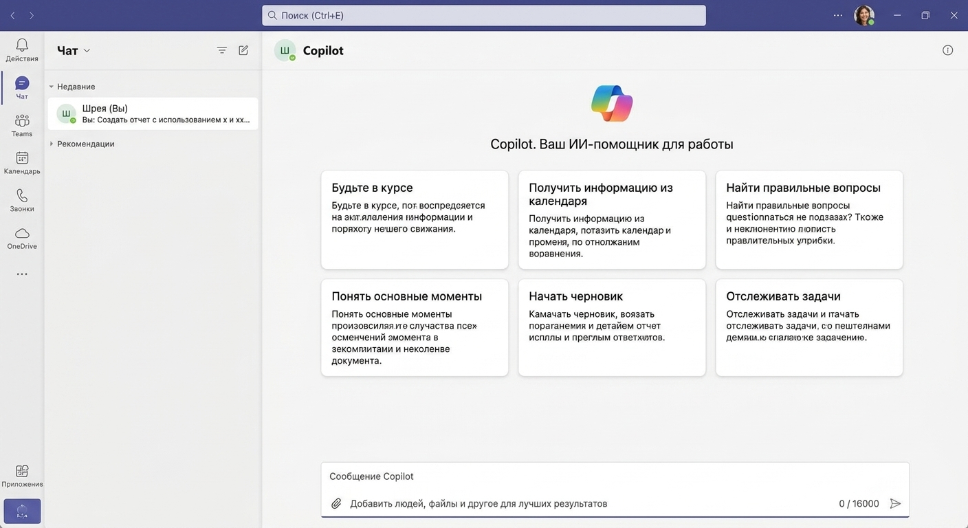Image resolution: width=968 pixels, height=528 pixels.
Task: Go back with the left arrow
Action: pos(12,15)
